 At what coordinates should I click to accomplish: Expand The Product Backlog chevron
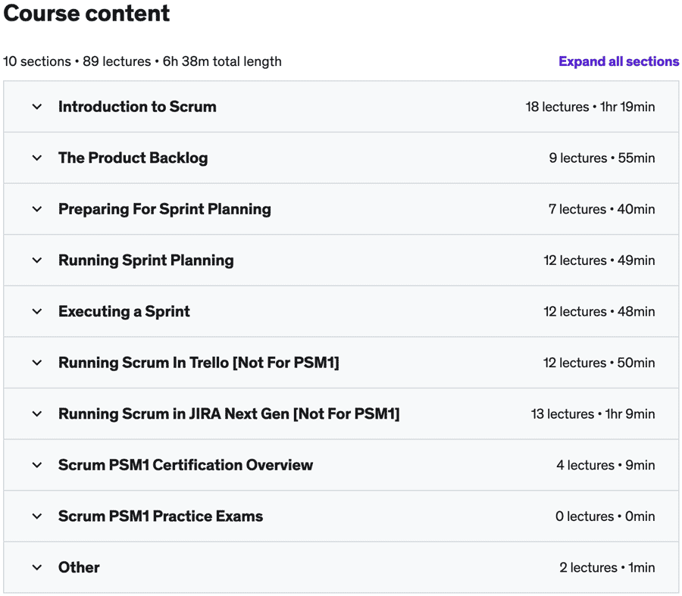[37, 158]
